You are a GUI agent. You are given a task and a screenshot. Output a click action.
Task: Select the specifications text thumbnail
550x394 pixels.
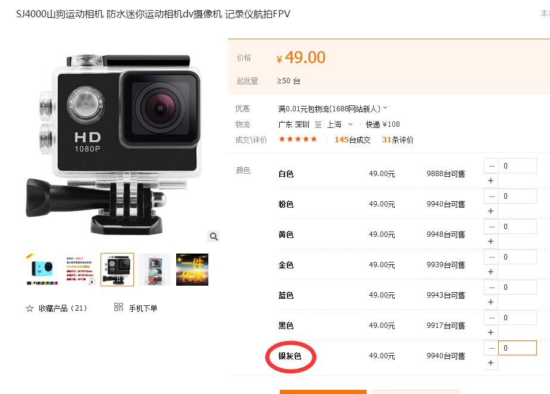tap(80, 270)
